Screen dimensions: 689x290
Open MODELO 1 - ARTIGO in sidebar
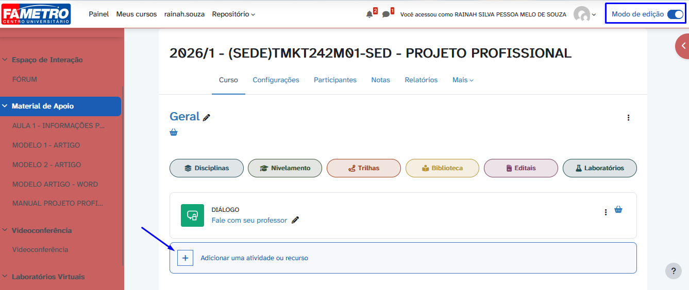[46, 145]
